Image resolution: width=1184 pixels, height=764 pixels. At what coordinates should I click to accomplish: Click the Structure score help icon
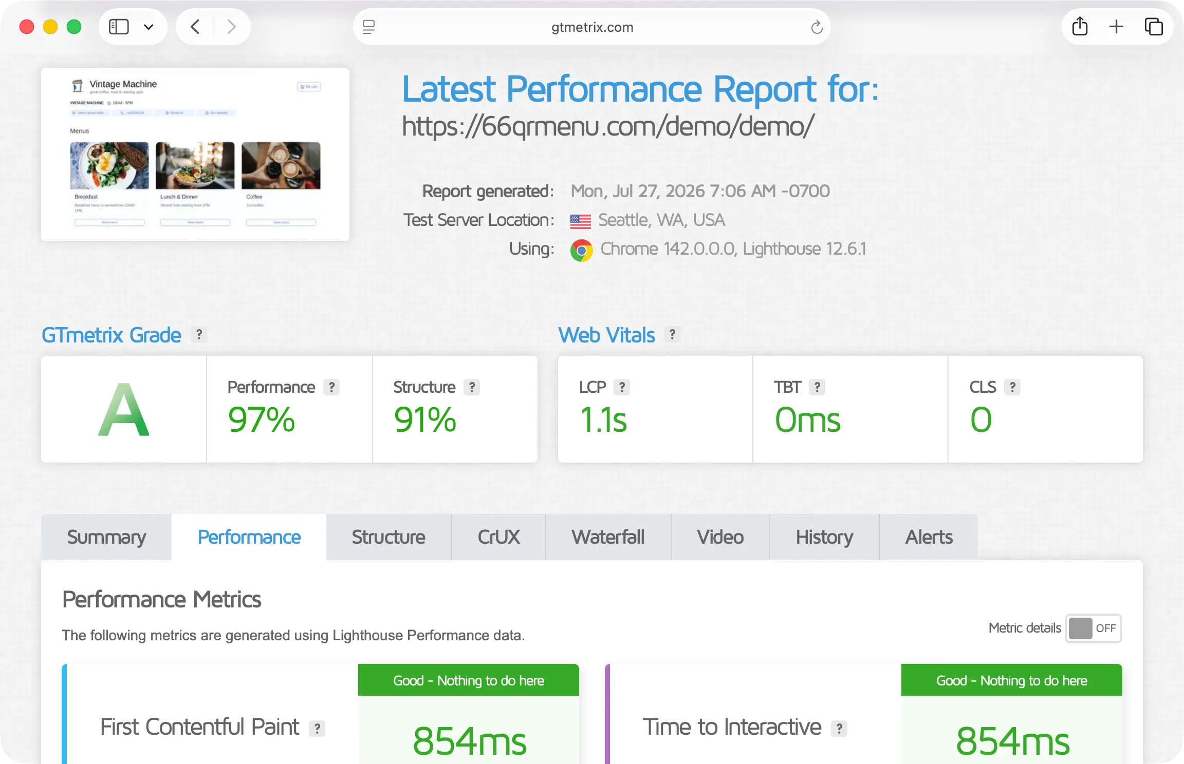(472, 387)
